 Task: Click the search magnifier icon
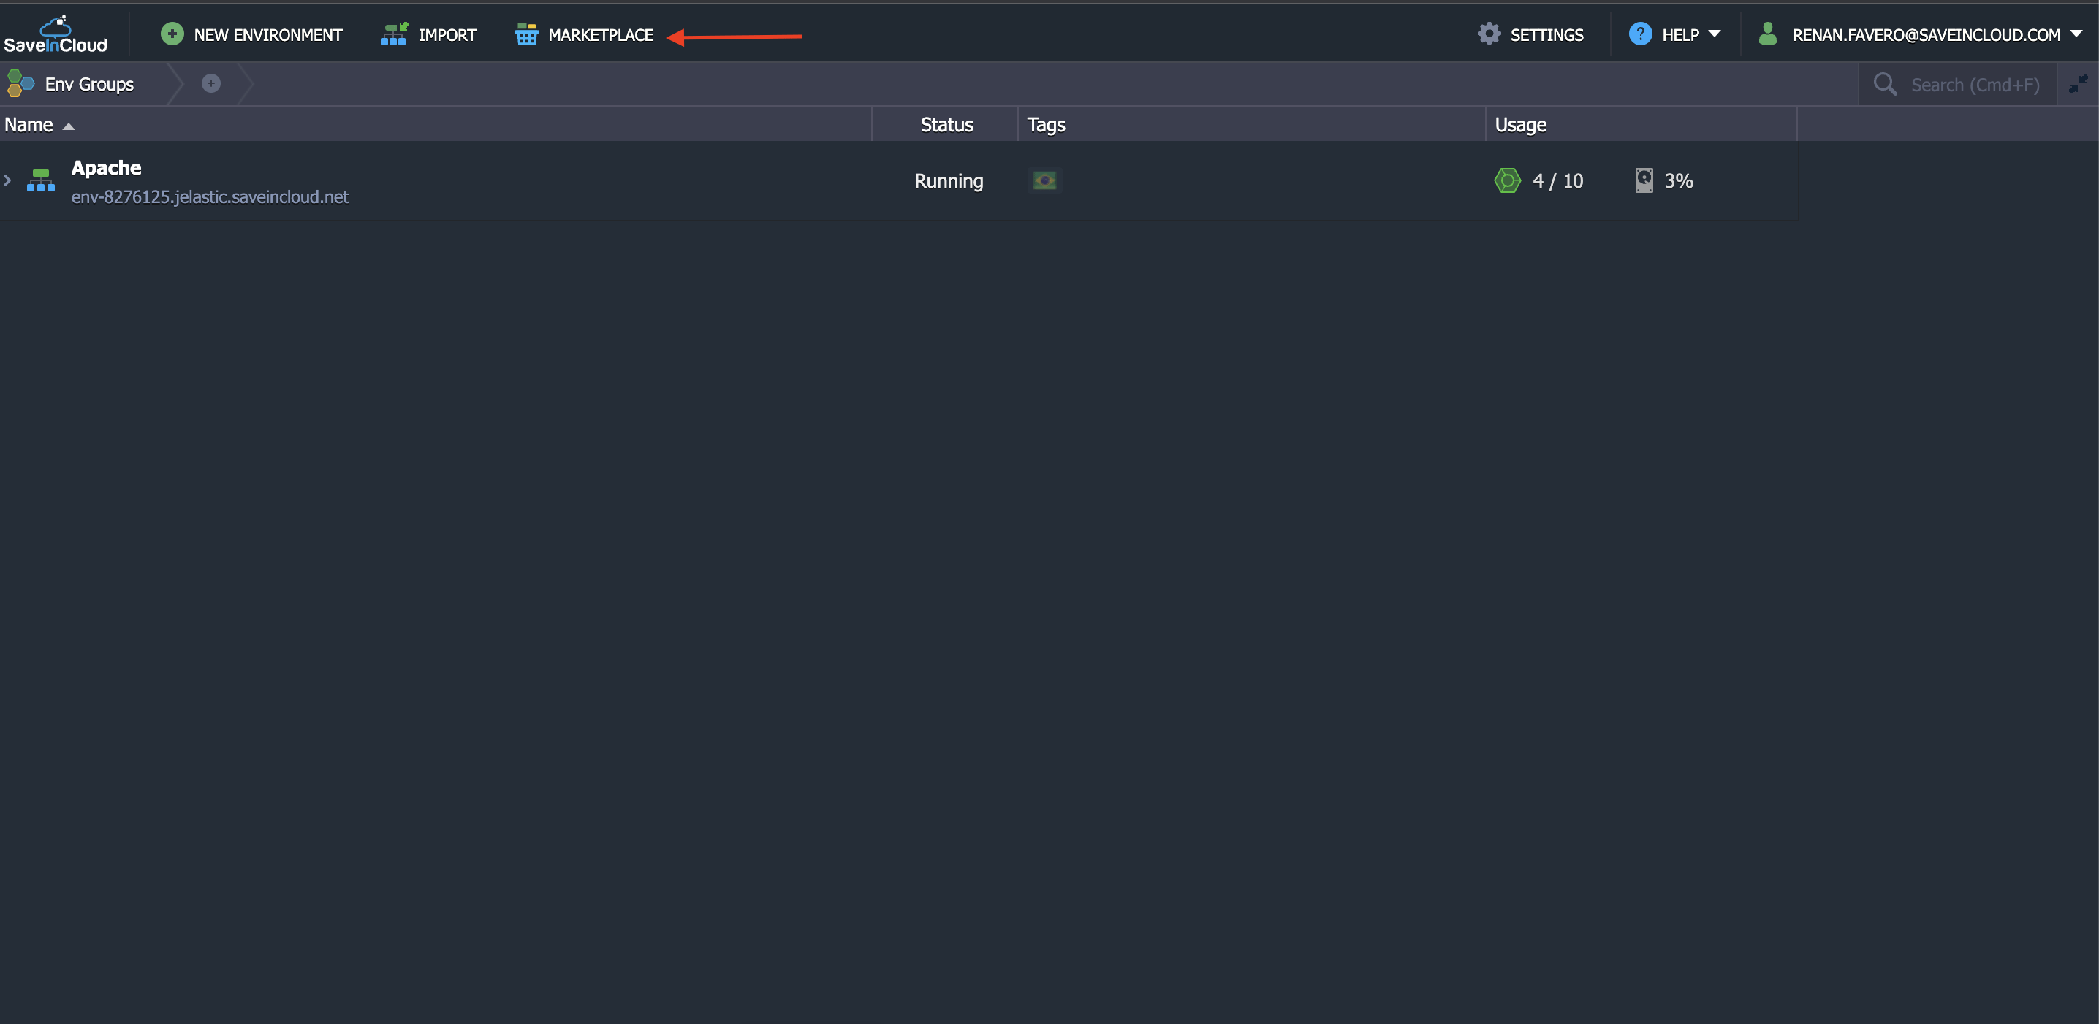[x=1886, y=84]
